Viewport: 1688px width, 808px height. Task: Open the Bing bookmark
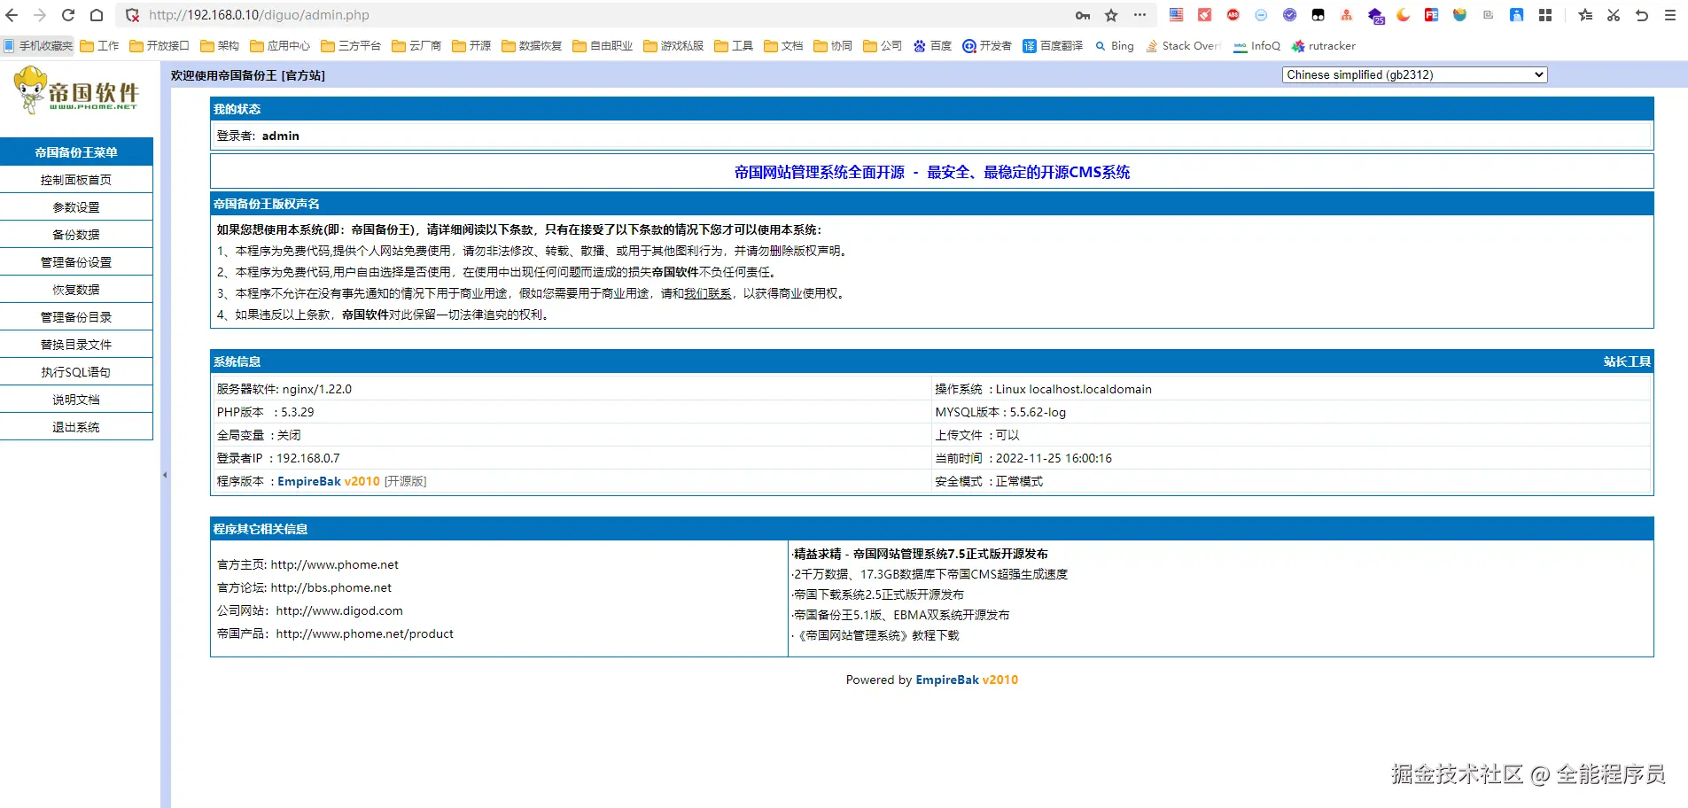pos(1114,46)
